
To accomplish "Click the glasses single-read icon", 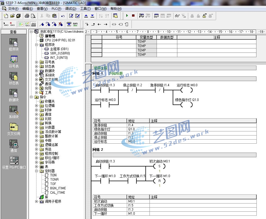I will coord(177,16).
